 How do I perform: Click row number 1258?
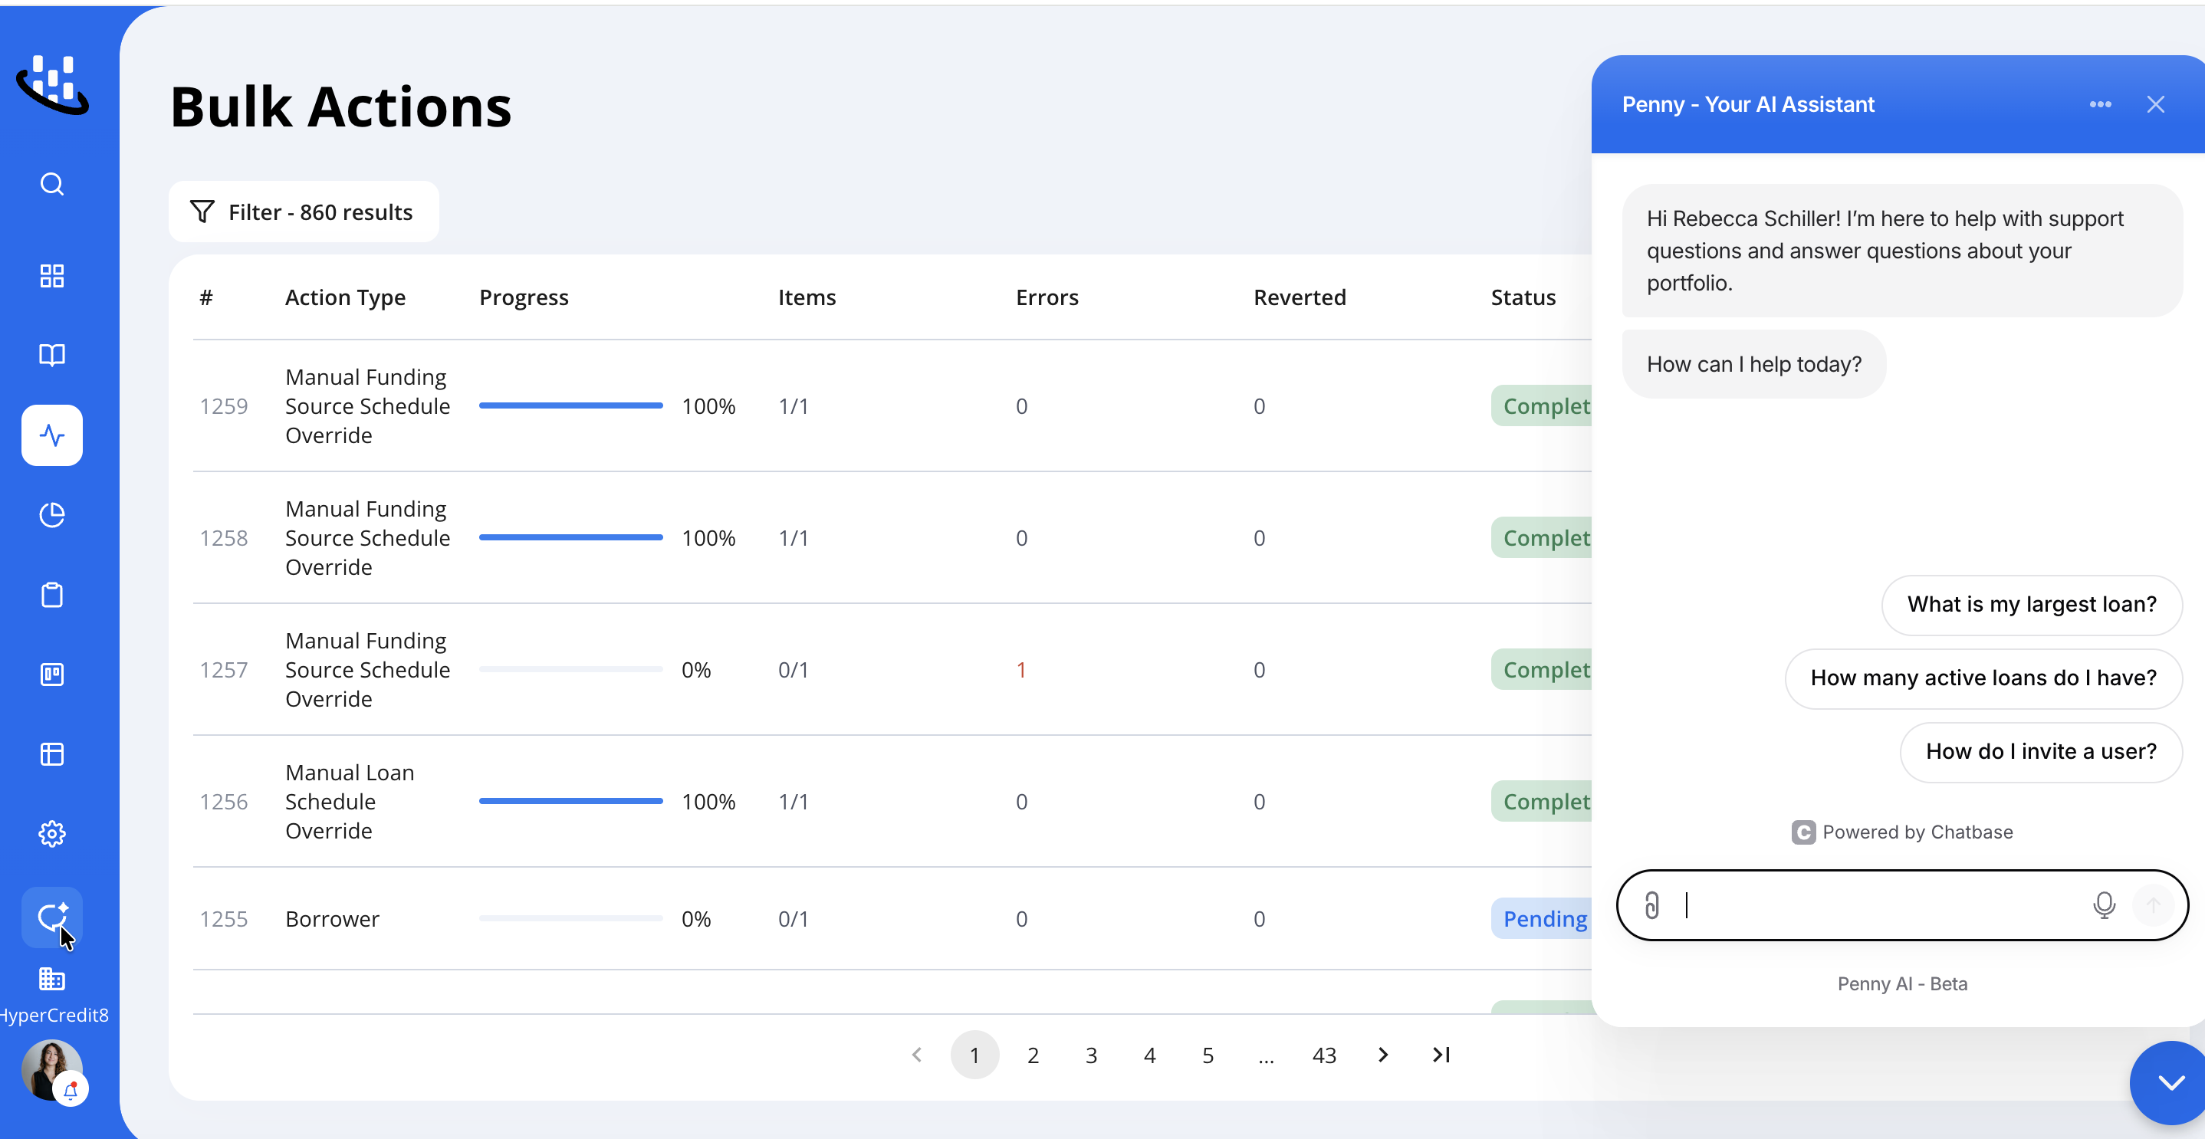pos(223,537)
